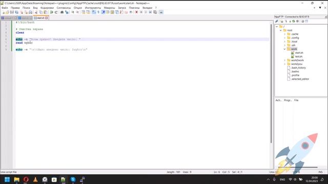Click the Progress column header in FTP queue
The height and width of the screenshot is (184, 328).
[x=288, y=100]
